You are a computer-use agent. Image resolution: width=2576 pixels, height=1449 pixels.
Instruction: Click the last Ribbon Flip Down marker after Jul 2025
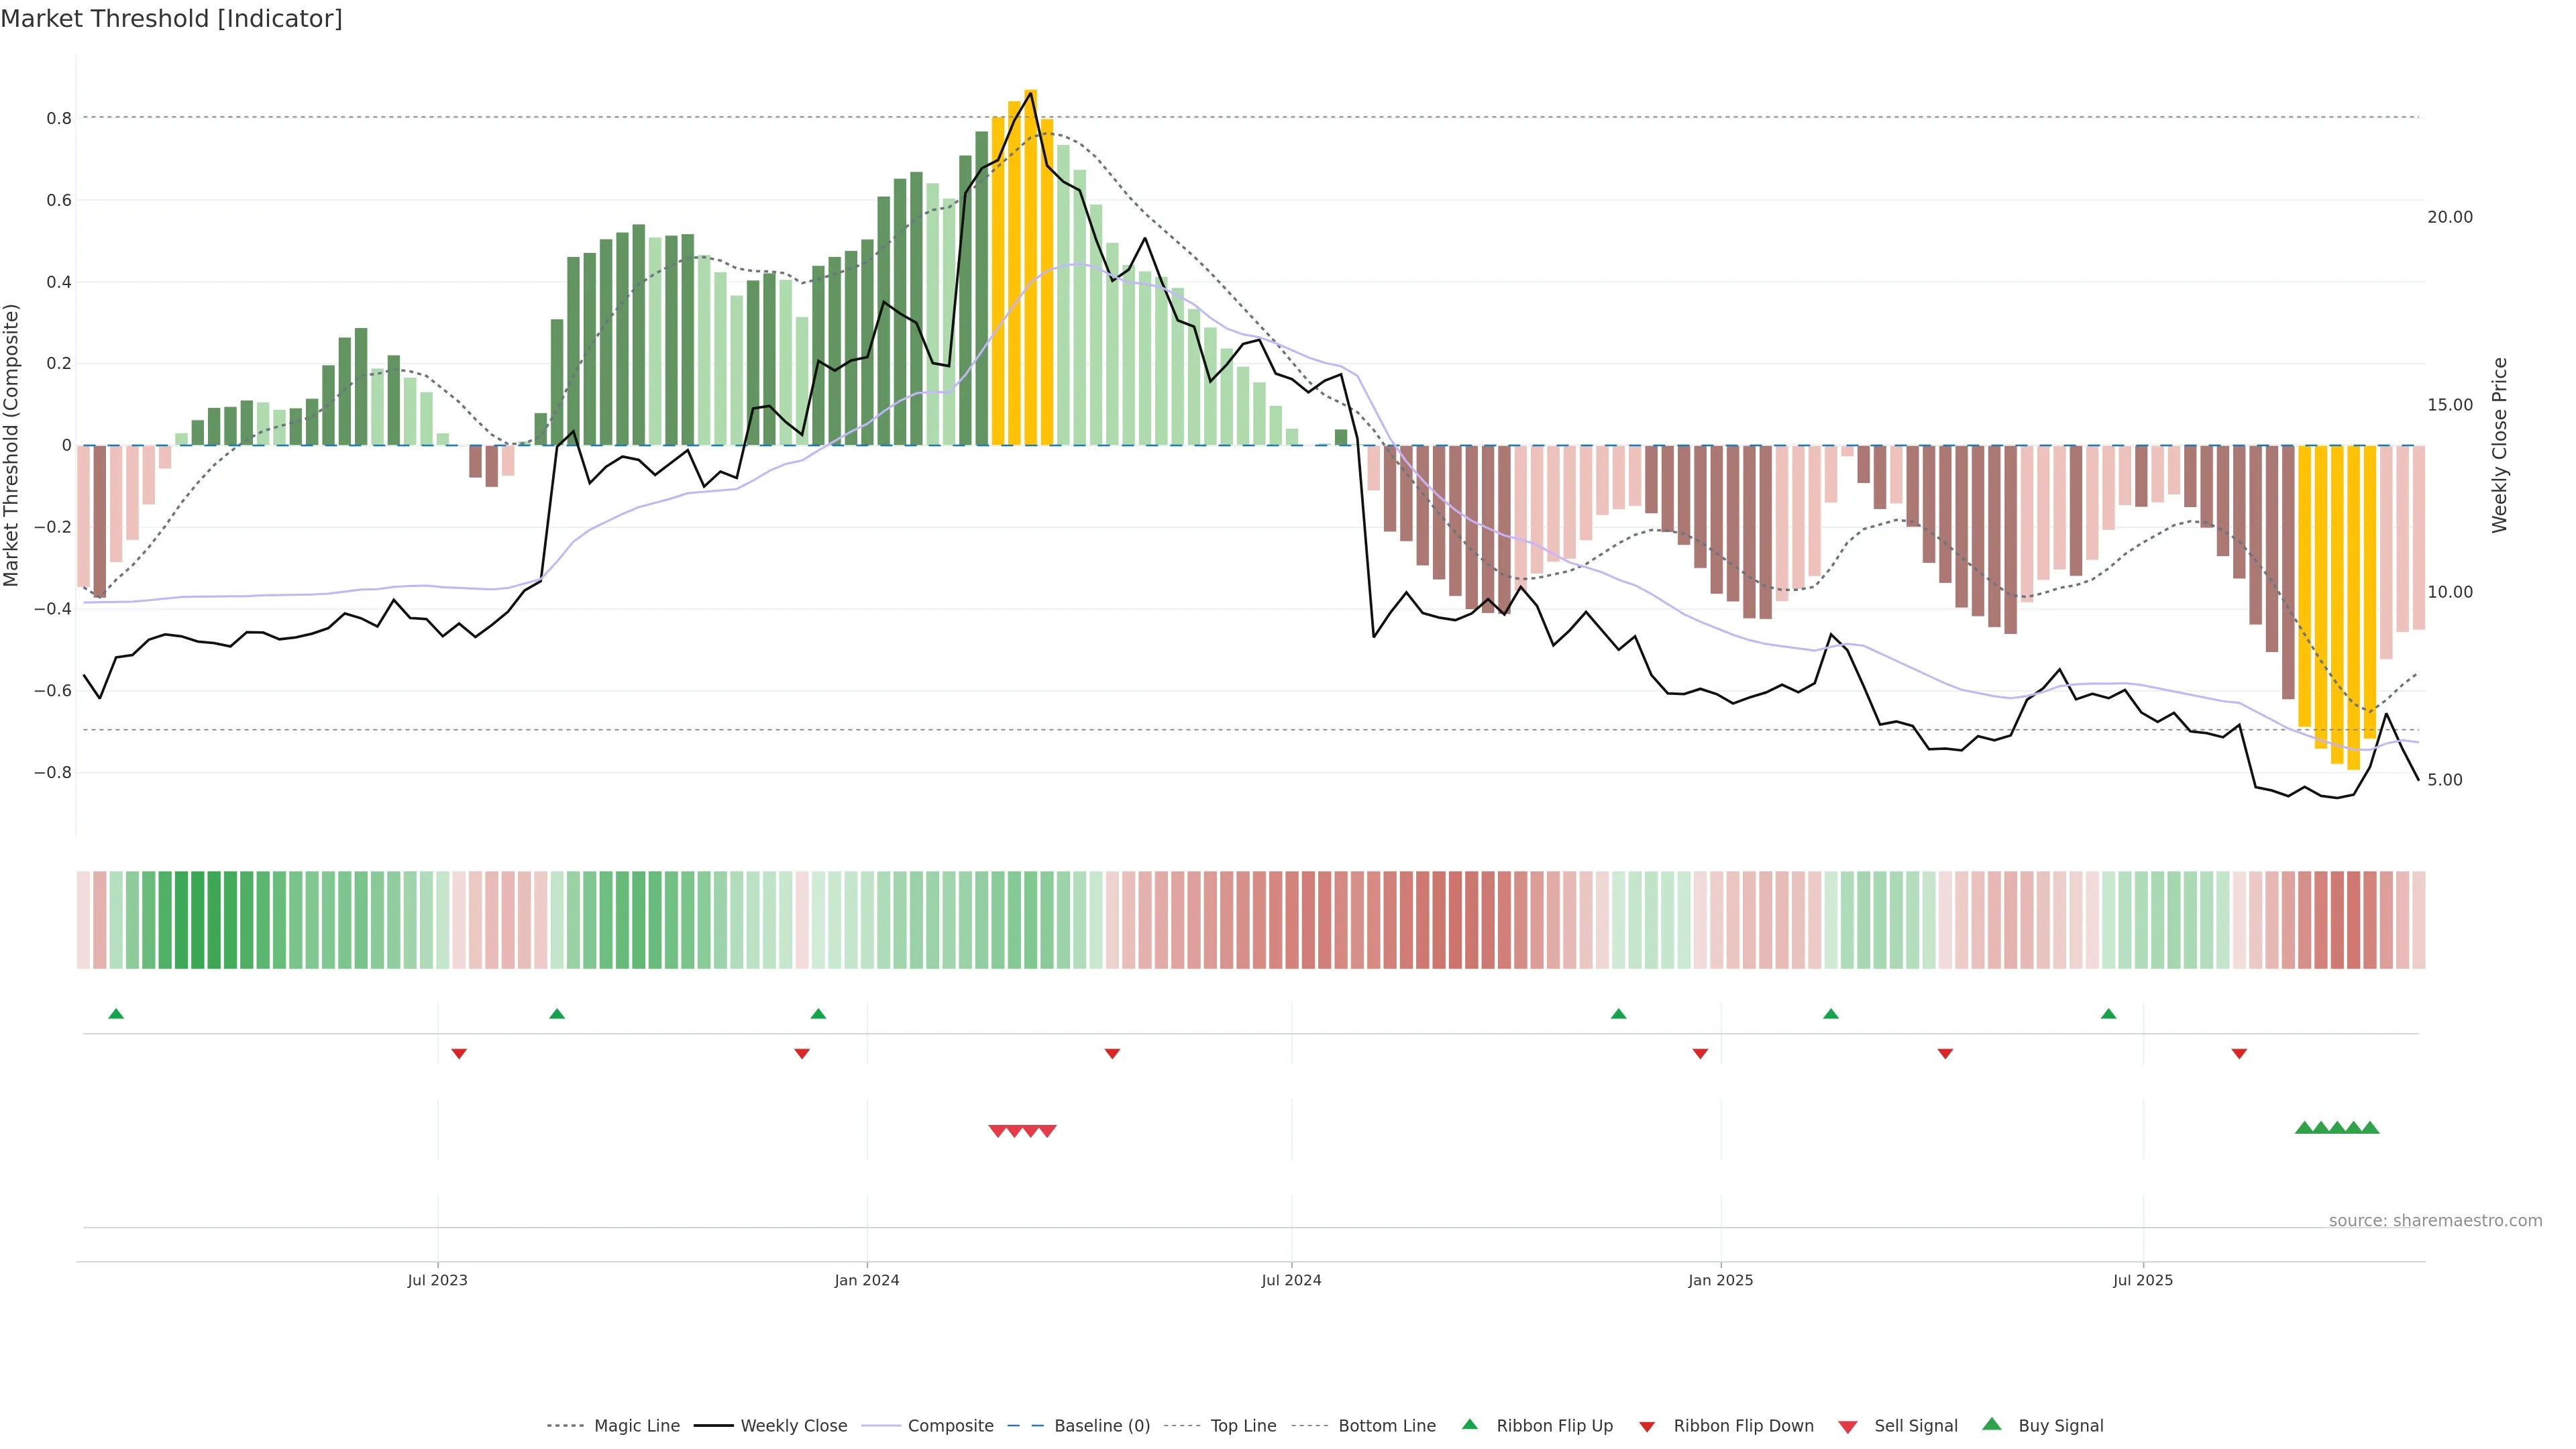coord(2239,1054)
